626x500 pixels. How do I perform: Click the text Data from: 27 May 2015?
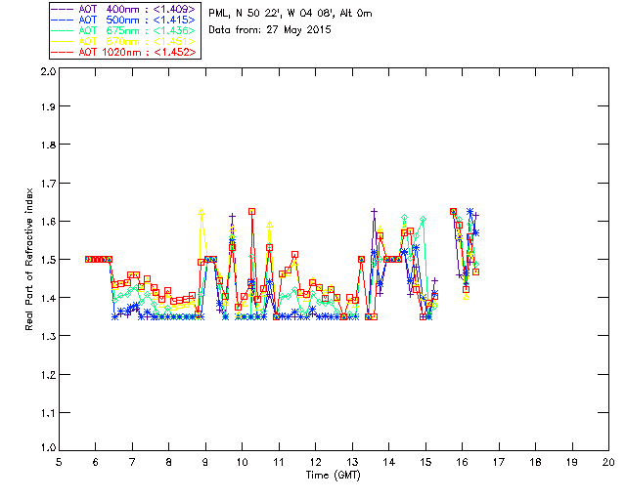[270, 30]
